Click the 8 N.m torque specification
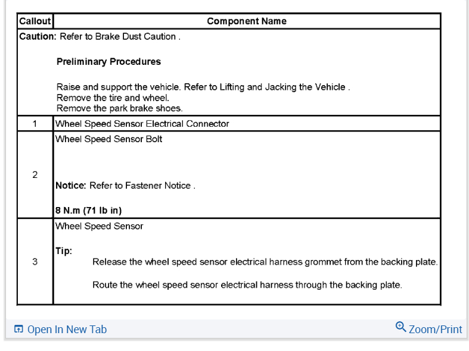 89,210
